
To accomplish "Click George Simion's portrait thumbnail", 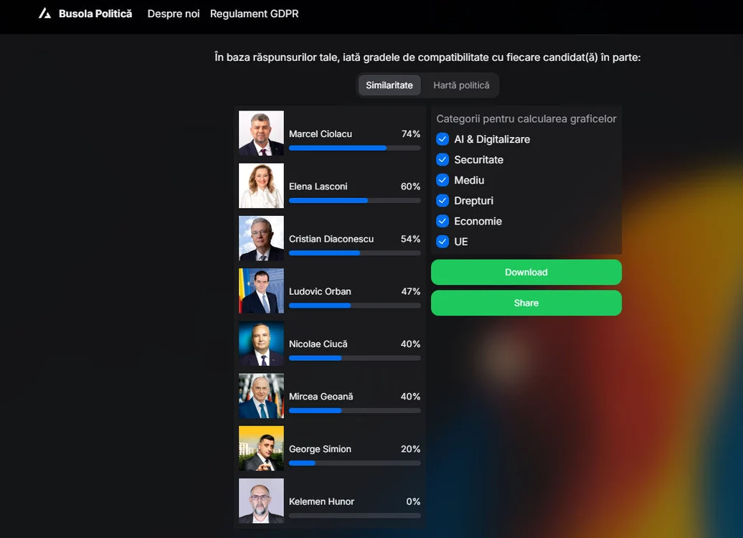I will 261,448.
